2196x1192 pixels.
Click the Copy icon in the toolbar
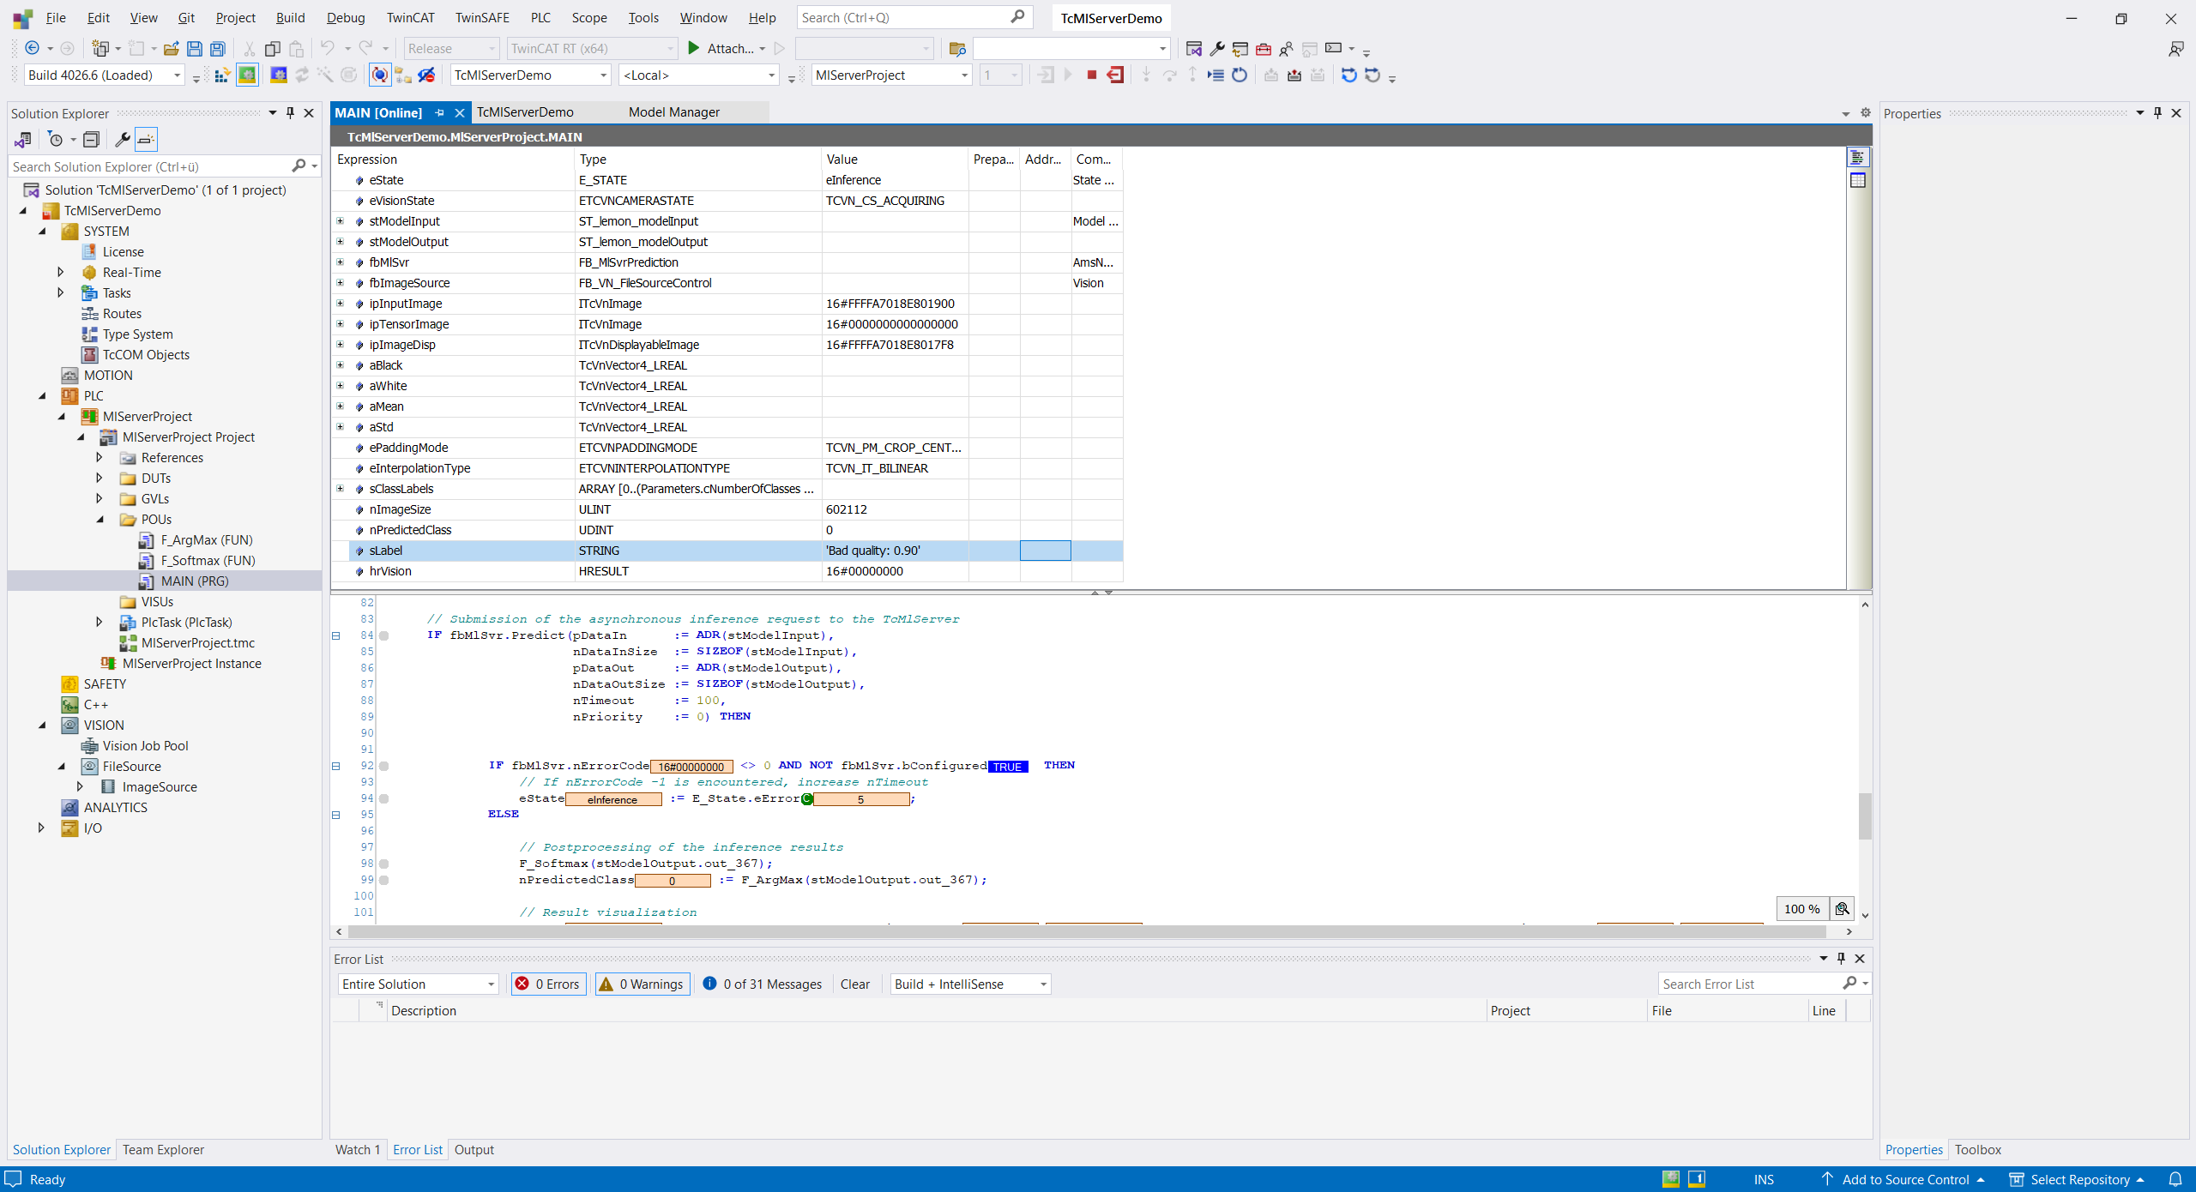(x=273, y=49)
